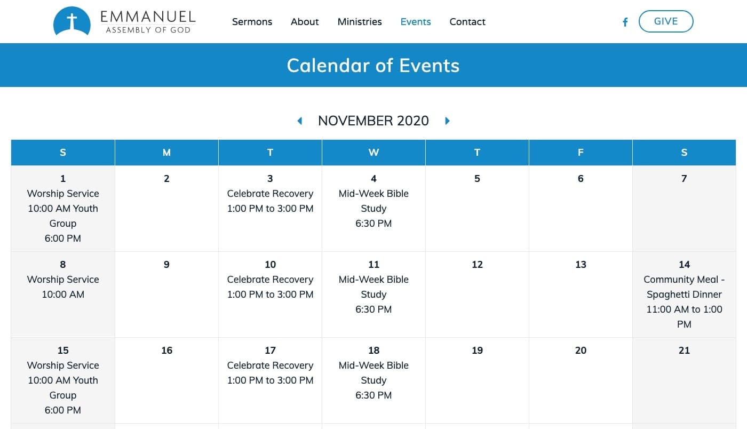Select the empty November 12 calendar cell
747x429 pixels.
476,294
